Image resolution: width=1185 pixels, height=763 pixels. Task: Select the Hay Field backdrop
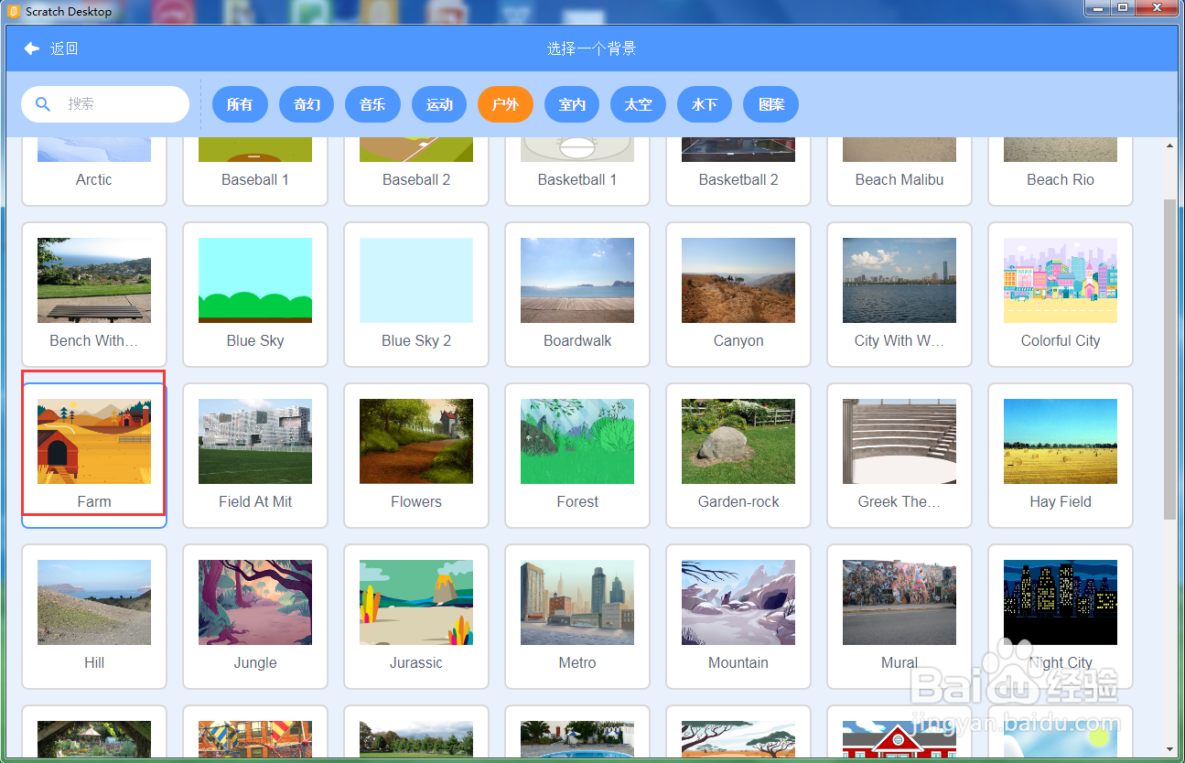coord(1061,456)
